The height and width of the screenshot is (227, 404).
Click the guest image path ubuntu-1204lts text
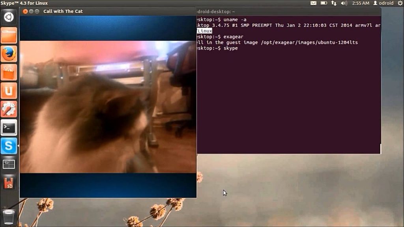309,43
